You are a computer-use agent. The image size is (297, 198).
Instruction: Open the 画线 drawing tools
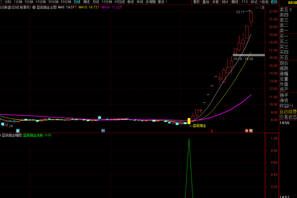(235, 2)
